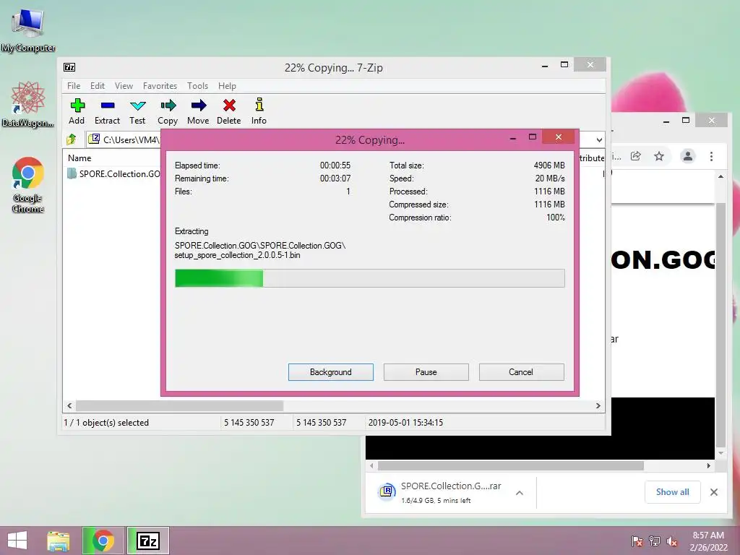The height and width of the screenshot is (555, 740).
Task: Open File Explorer from the taskbar
Action: tap(59, 541)
